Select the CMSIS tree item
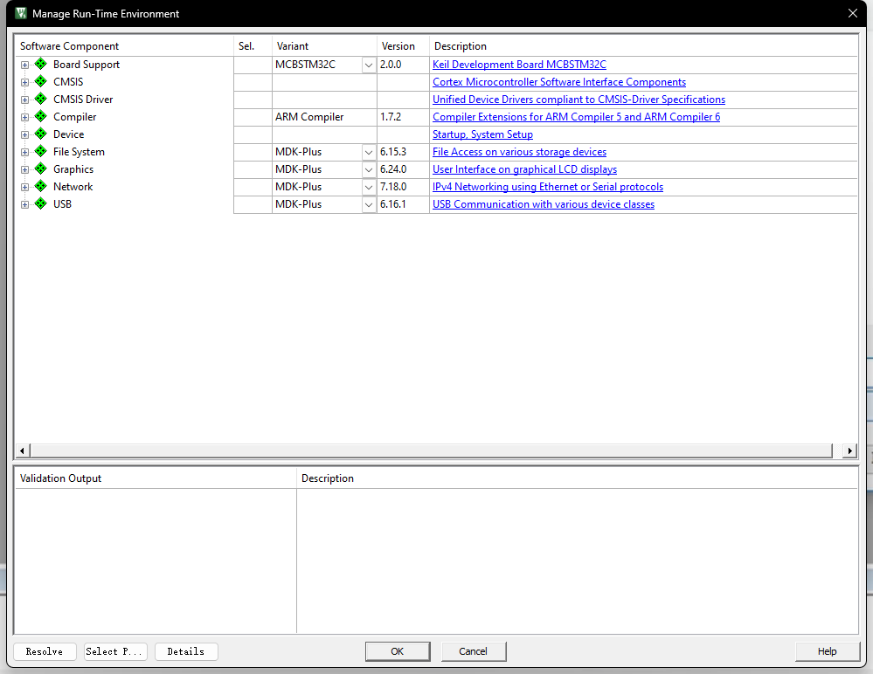This screenshot has height=674, width=873. 68,82
